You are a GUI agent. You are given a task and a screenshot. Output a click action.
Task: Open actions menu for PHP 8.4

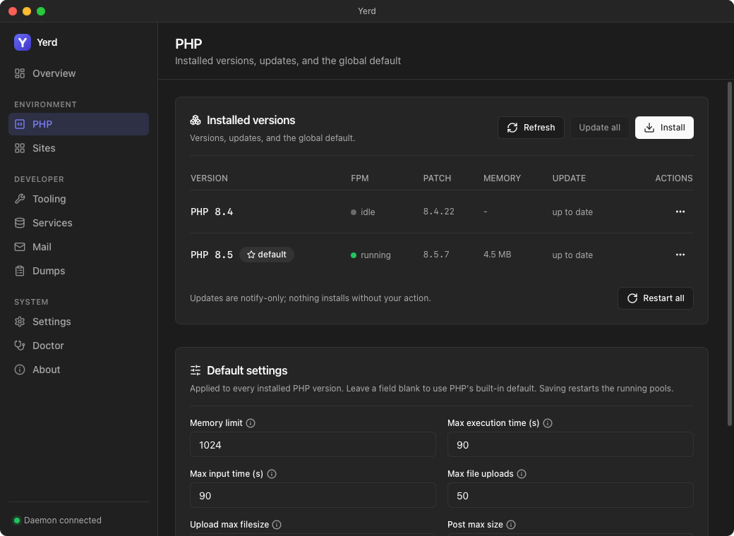tap(680, 212)
